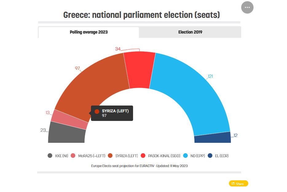Screen dimensions: 287x192
Task: Select the light blue ND (EPP) legend marker
Action: (x=186, y=156)
